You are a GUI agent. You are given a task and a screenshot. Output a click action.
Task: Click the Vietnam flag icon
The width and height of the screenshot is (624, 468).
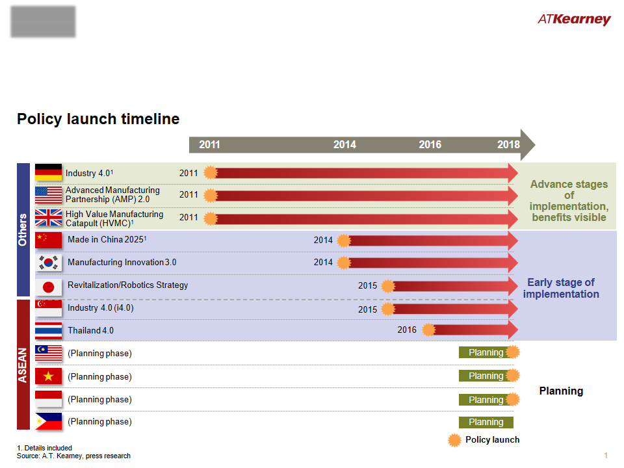point(48,376)
